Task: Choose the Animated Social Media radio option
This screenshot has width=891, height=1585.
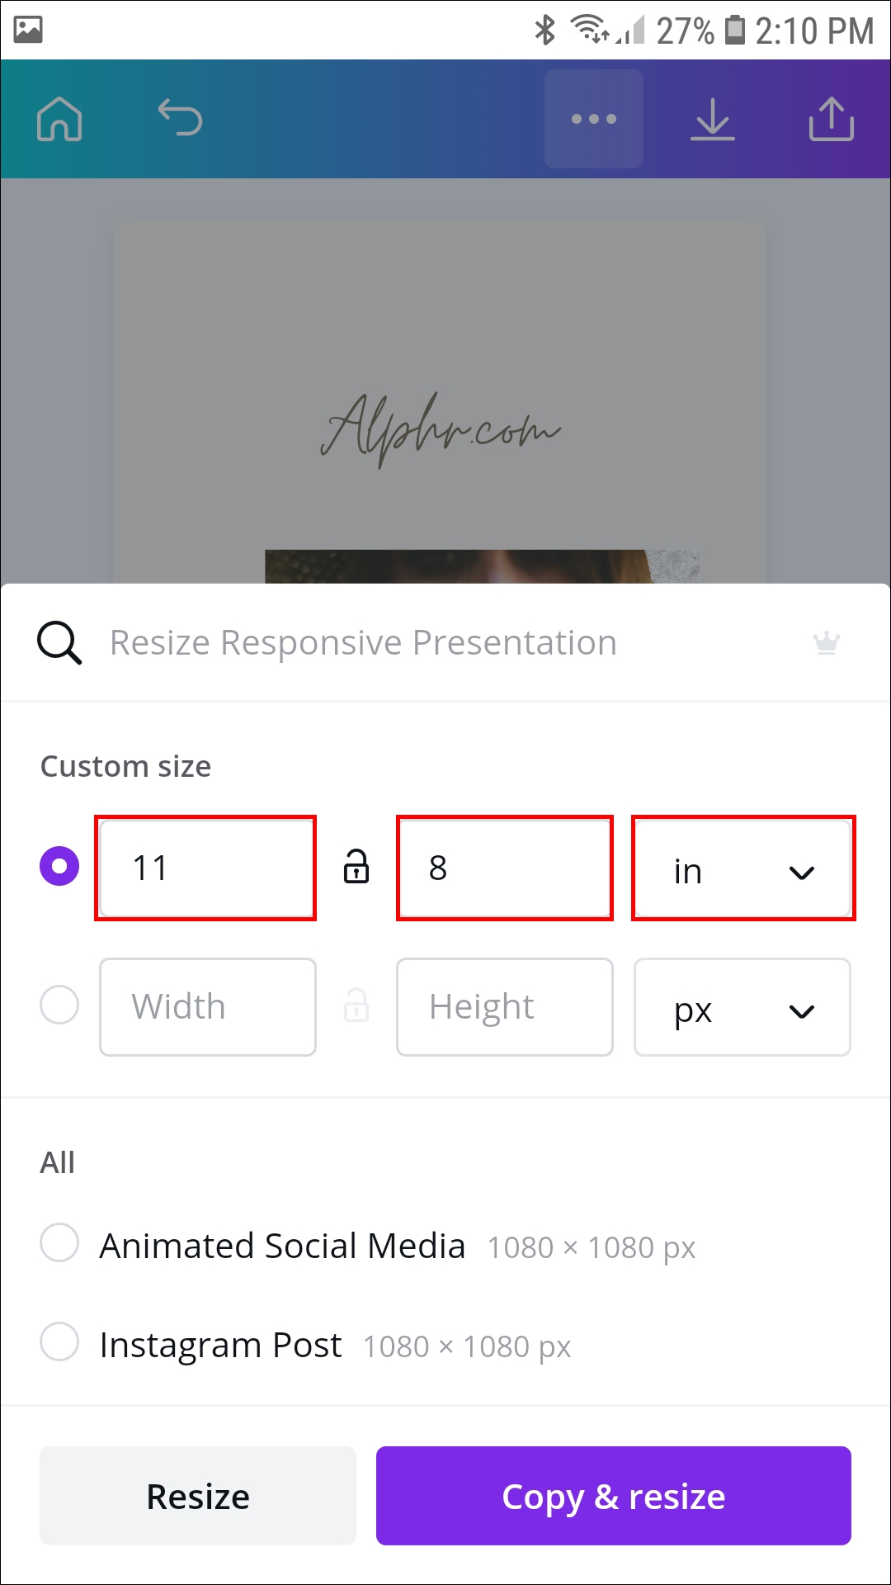Action: (x=59, y=1243)
